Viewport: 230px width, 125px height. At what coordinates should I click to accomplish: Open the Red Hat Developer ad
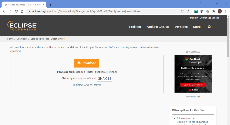(x=193, y=74)
